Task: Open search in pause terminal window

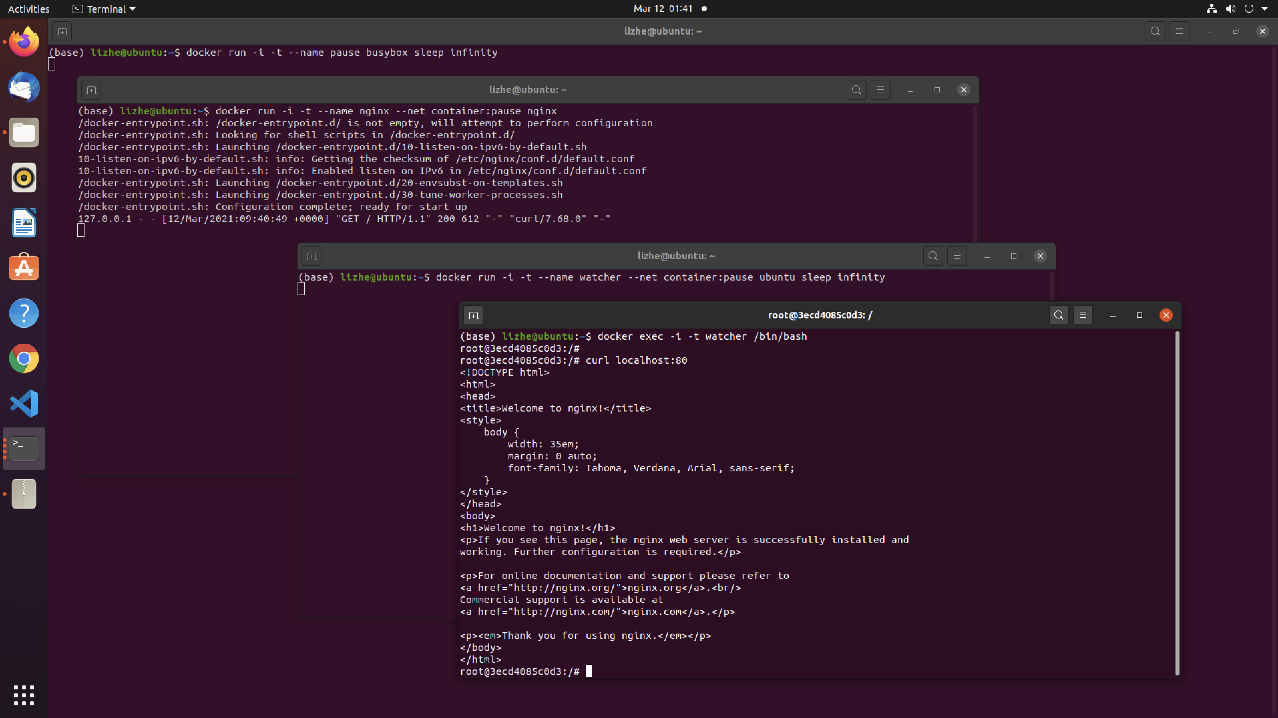Action: (x=1156, y=31)
